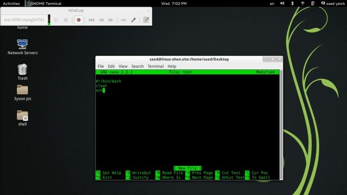The width and height of the screenshot is (347, 195).
Task: Click the XVidCap fast-forward button
Action: pos(111,20)
